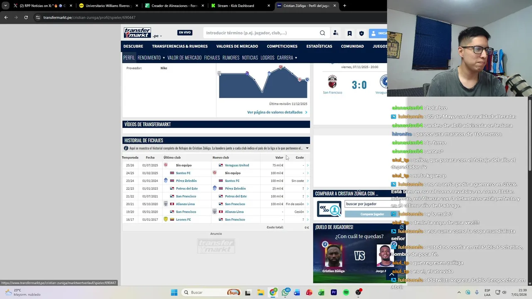Open the DESCUBRE menu
Screen dimensions: 532x299
[x=133, y=46]
